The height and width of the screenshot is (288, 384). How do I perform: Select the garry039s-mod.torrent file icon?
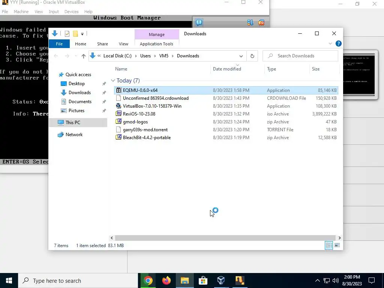pyautogui.click(x=118, y=129)
